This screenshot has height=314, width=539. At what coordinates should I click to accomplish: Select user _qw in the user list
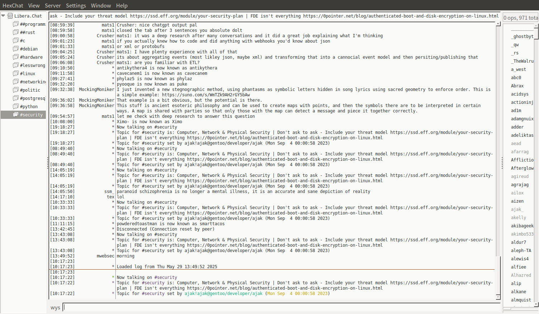tap(515, 45)
